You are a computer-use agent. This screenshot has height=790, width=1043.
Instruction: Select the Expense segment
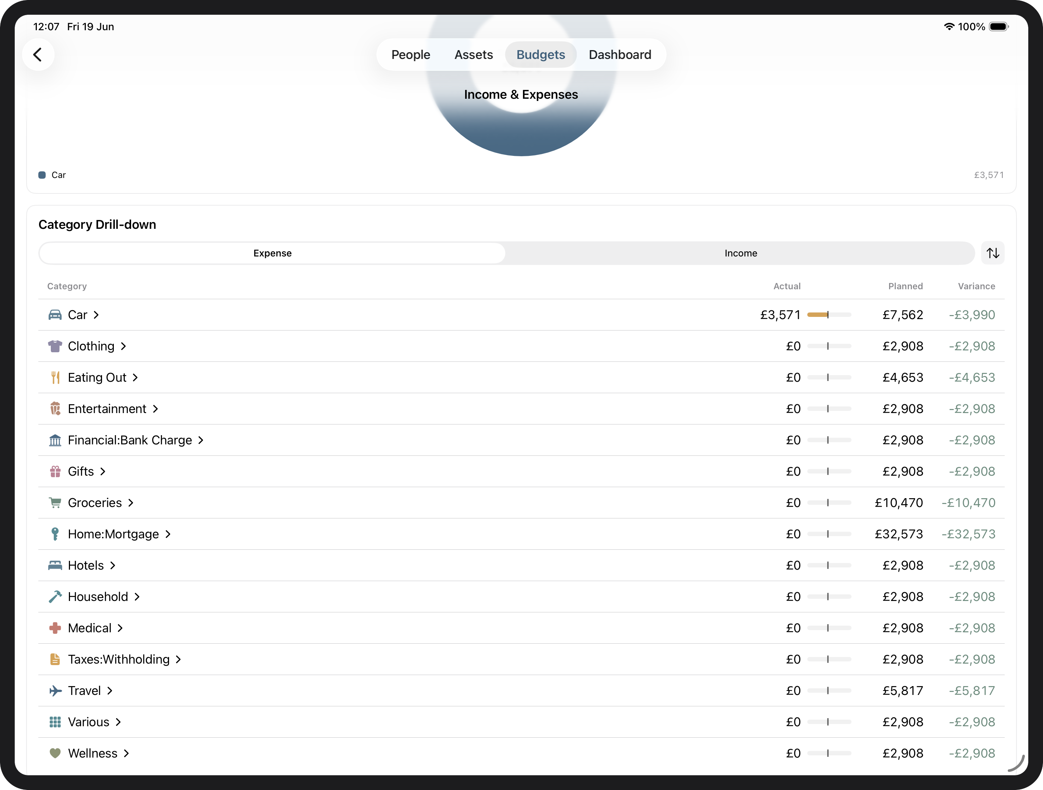pyautogui.click(x=273, y=253)
